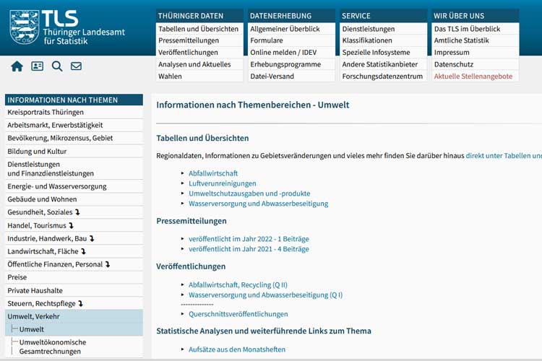
Task: Open Bevölkerung, Mikrozensus, Gebiet topic
Action: tap(74, 138)
